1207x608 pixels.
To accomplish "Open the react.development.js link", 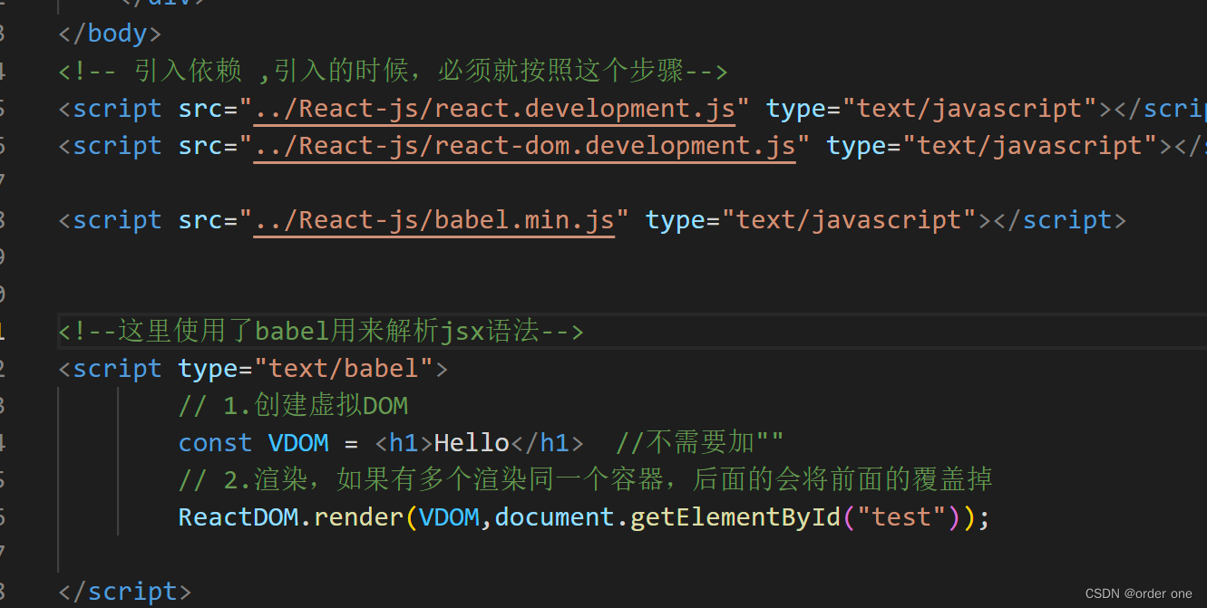I will (x=494, y=107).
